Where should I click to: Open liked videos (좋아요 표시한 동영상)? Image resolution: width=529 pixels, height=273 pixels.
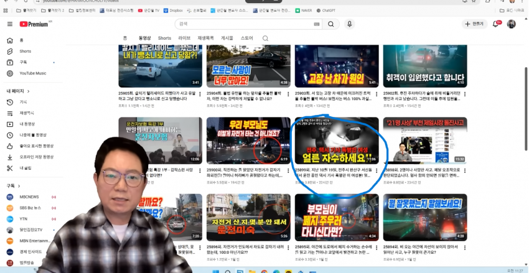tap(36, 146)
